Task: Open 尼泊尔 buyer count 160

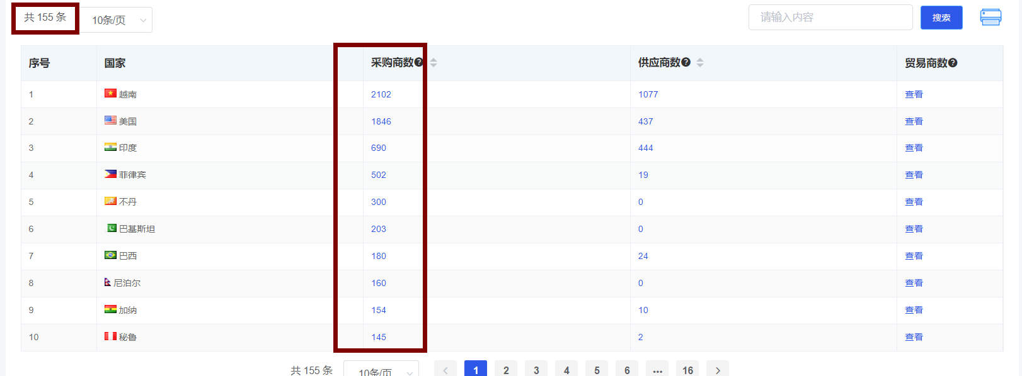Action: (379, 283)
